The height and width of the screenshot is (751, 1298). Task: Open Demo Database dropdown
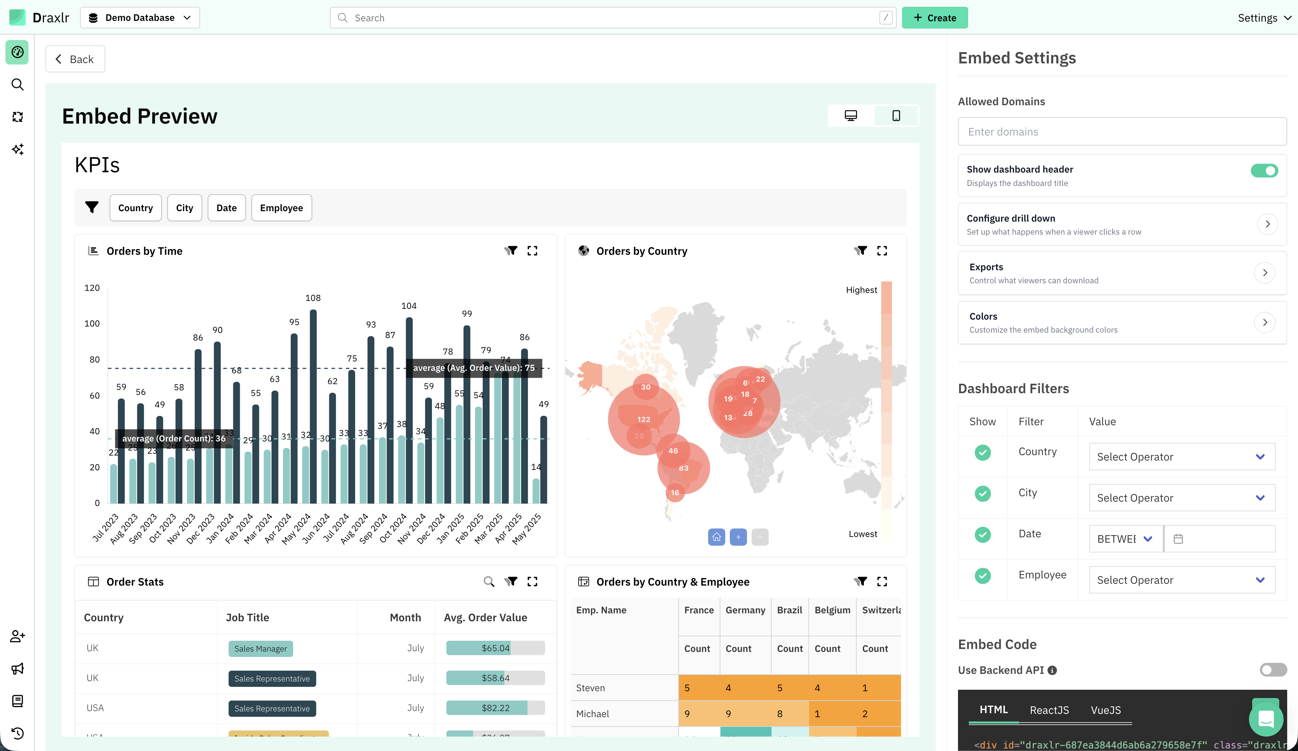point(140,18)
